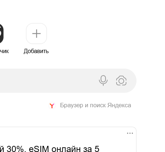Open image search via the camera icon
Screen dimensions: 165x152
121,81
